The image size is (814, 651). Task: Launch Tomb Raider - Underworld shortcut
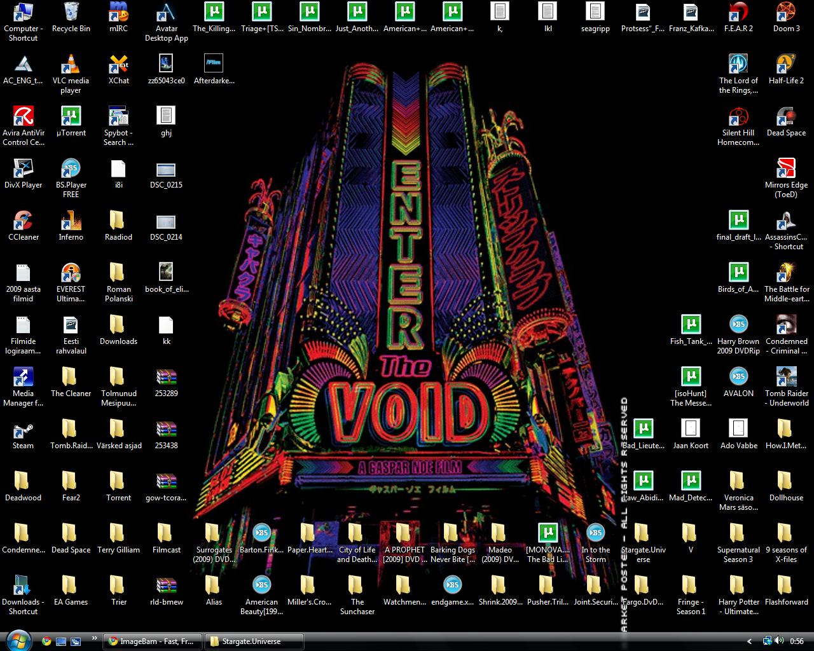tap(786, 387)
